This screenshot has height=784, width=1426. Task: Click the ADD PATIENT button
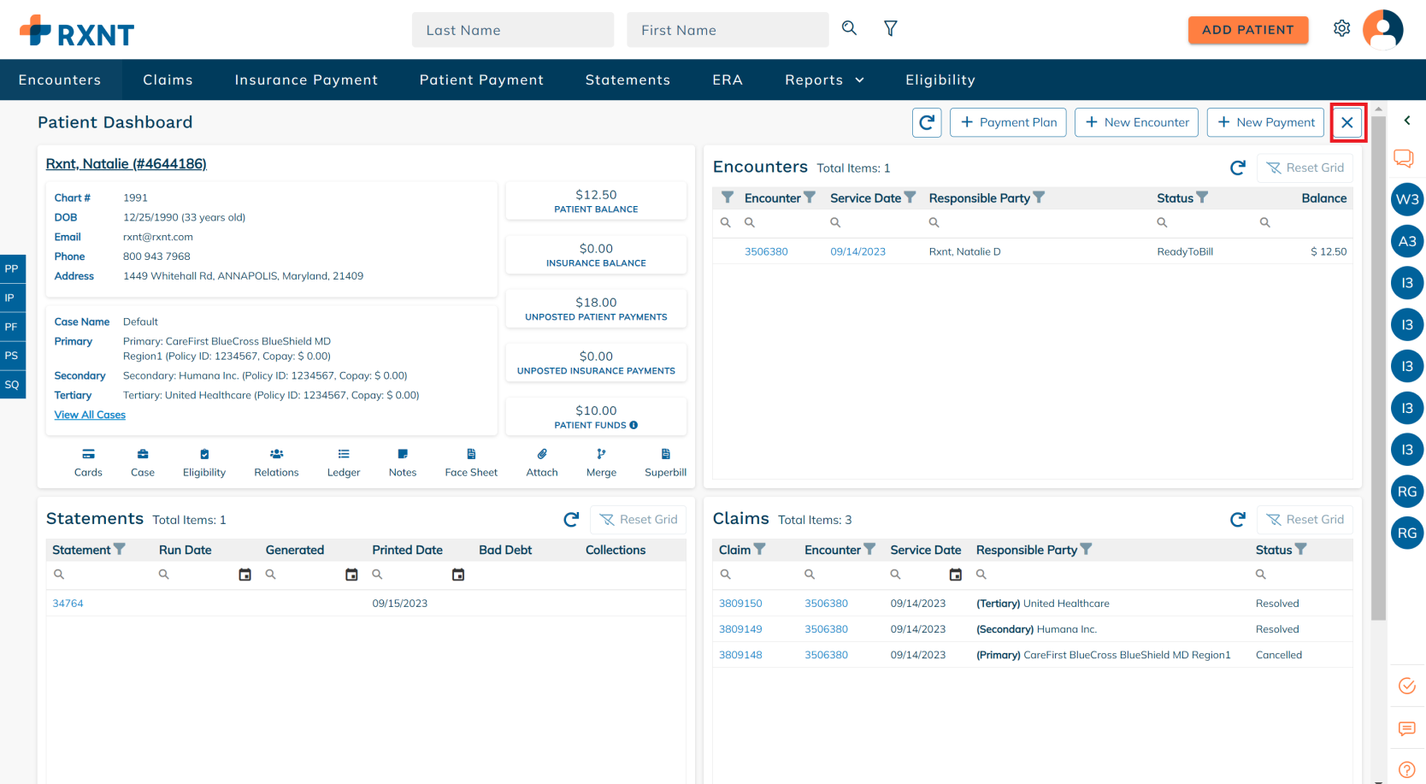click(1248, 29)
